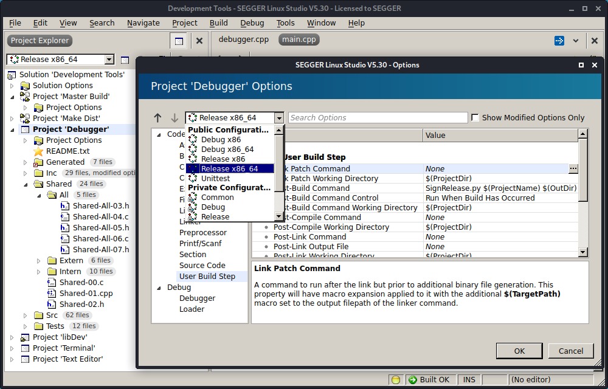The width and height of the screenshot is (608, 389).
Task: Click the Shared-All-04.c source file icon
Action: tap(65, 216)
